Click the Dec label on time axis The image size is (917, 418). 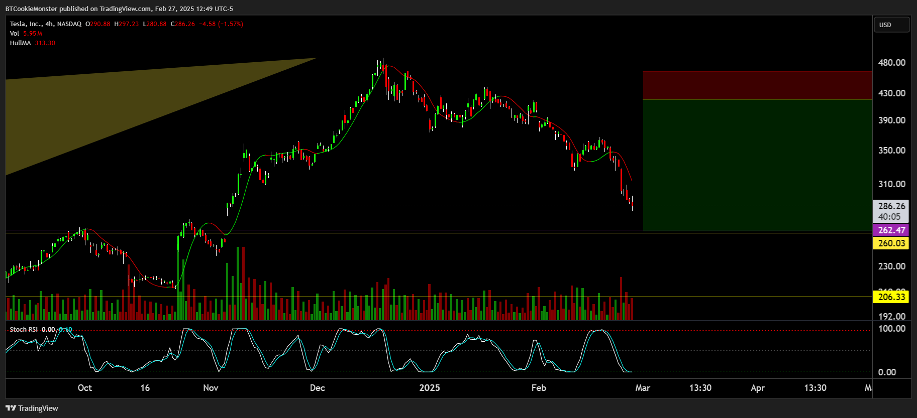point(317,388)
